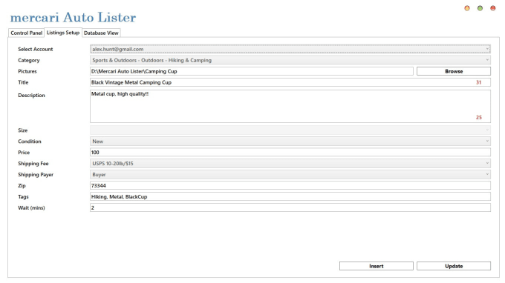Viewport: 505px width, 283px height.
Task: Focus the Price field showing 100
Action: [x=290, y=153]
